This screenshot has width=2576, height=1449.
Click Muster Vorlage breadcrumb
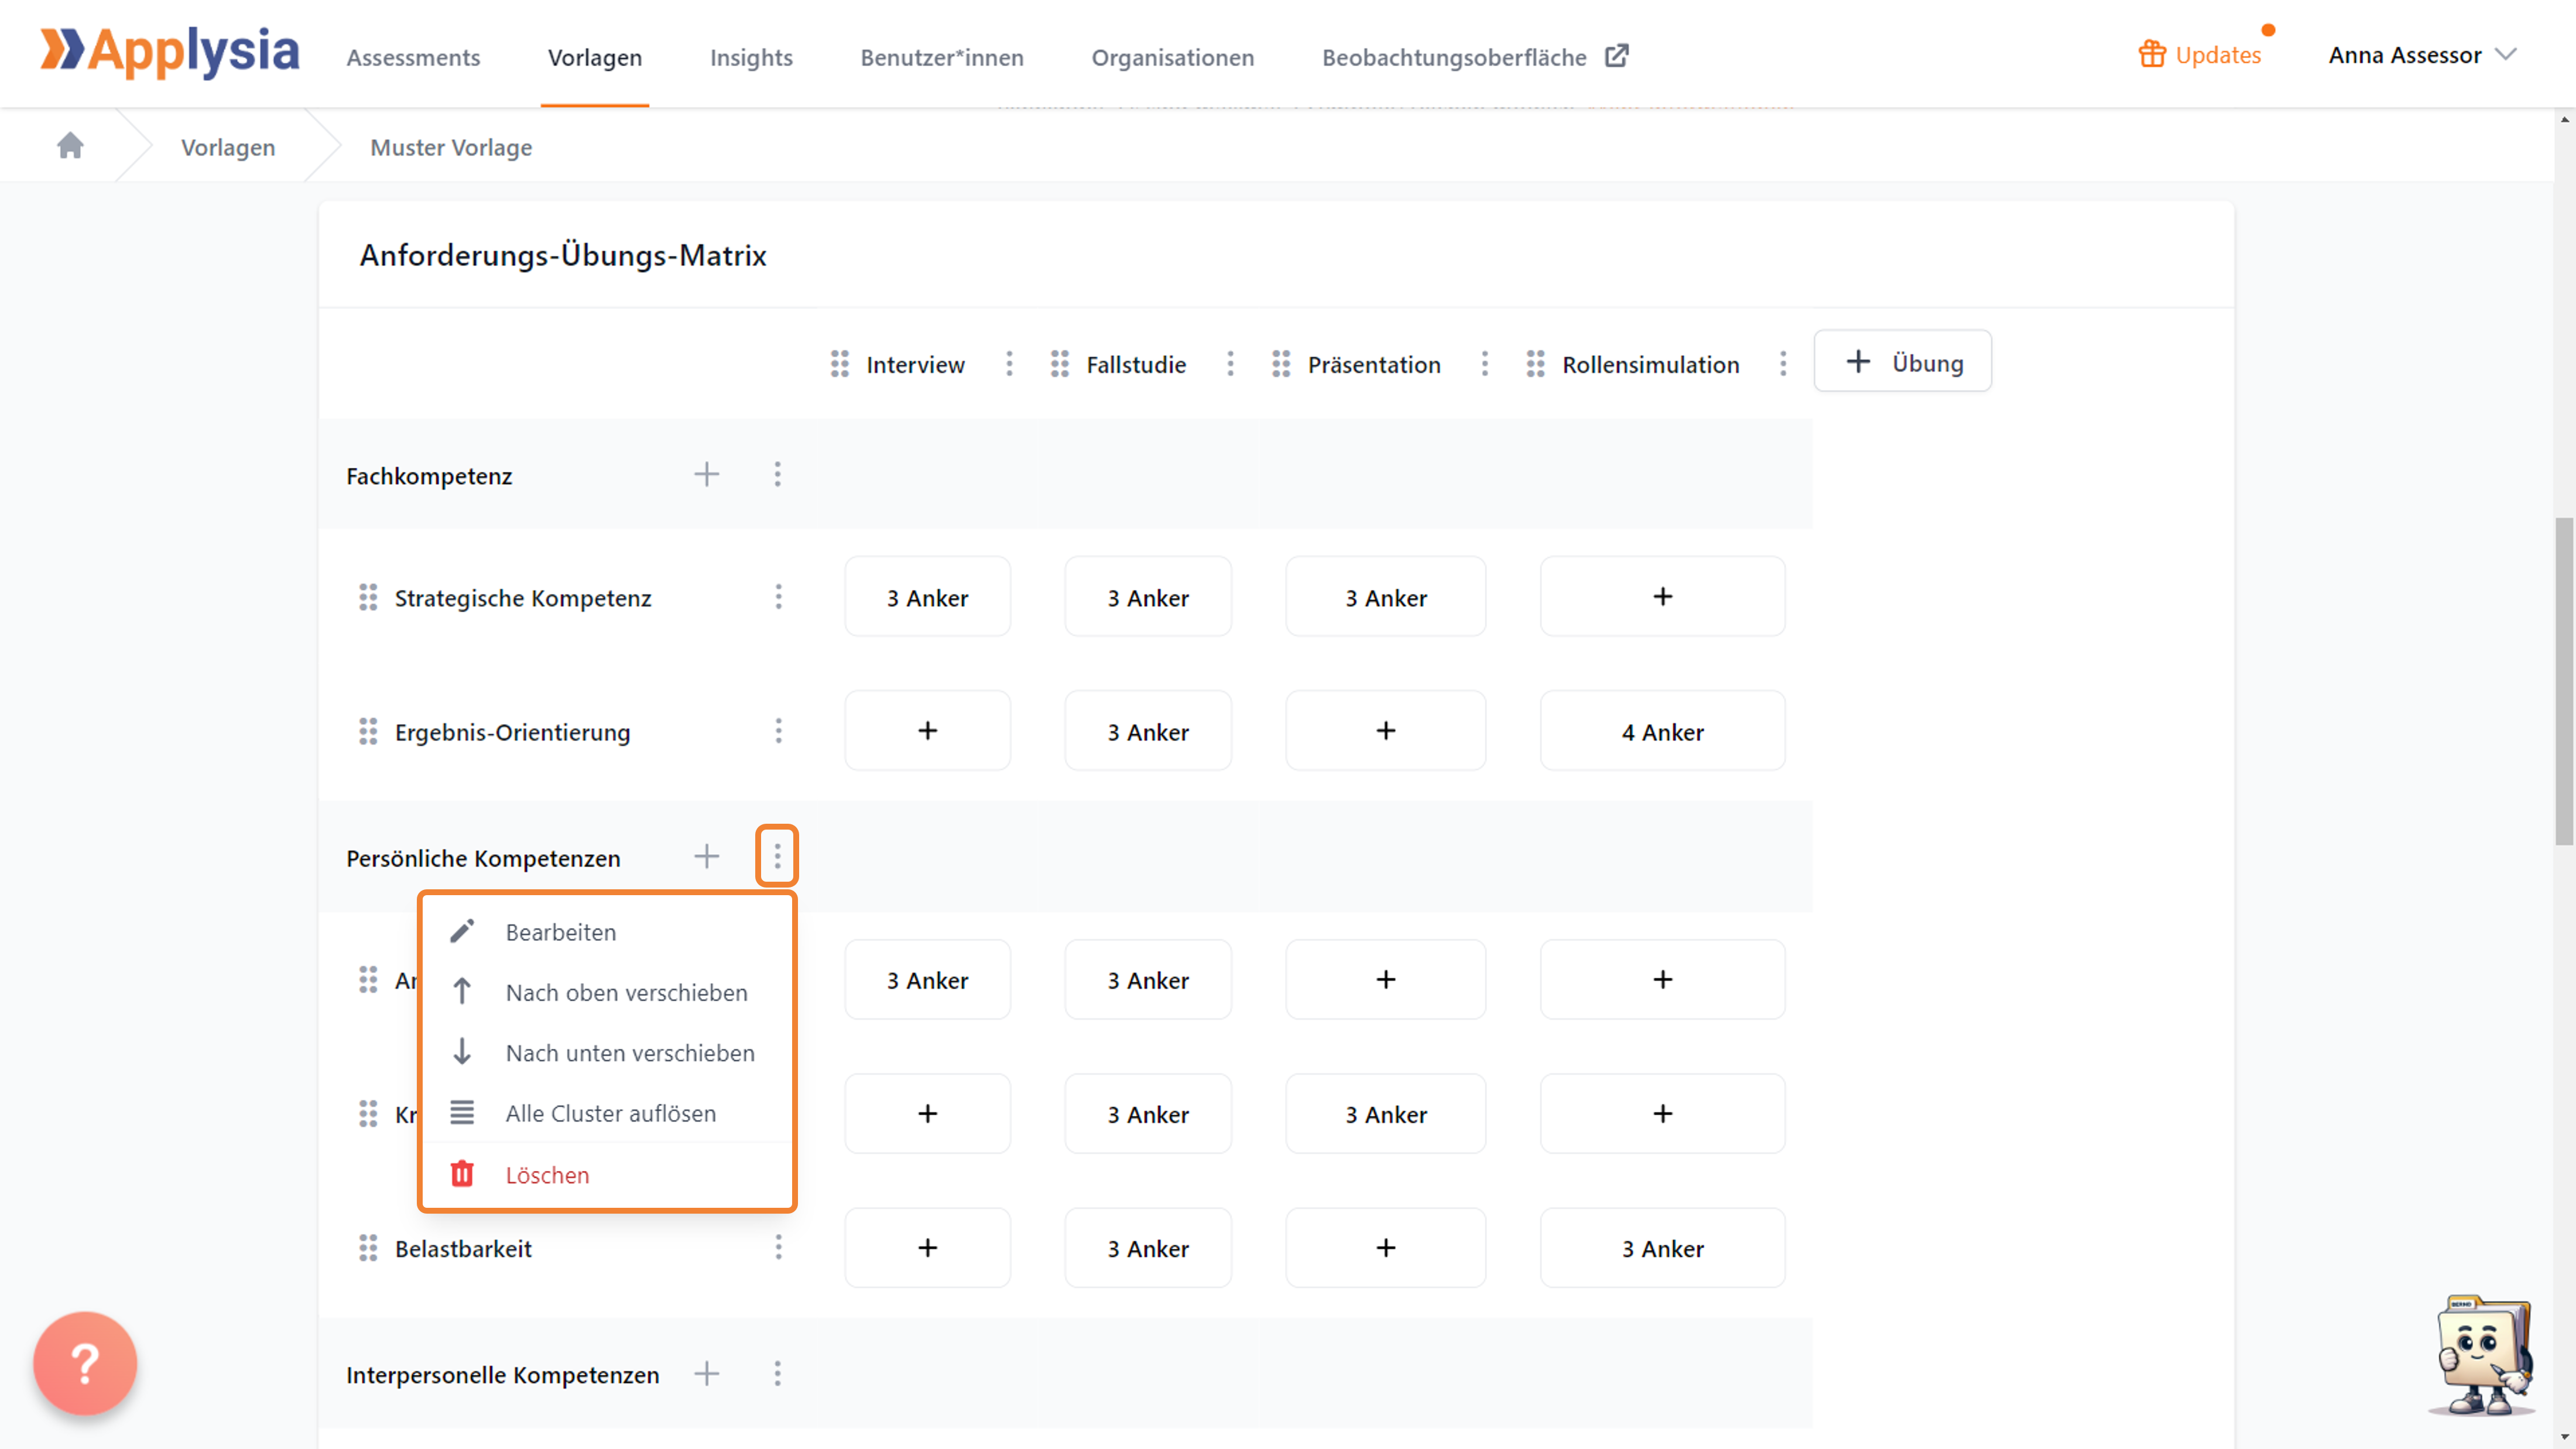coord(451,147)
